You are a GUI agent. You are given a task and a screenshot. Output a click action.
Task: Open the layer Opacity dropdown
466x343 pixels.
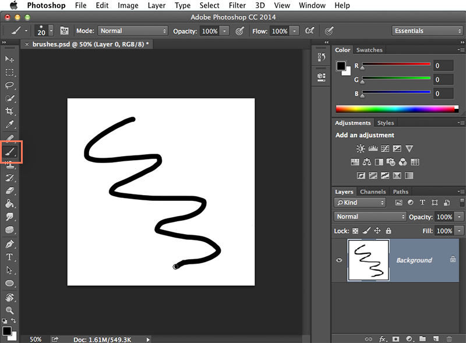460,216
